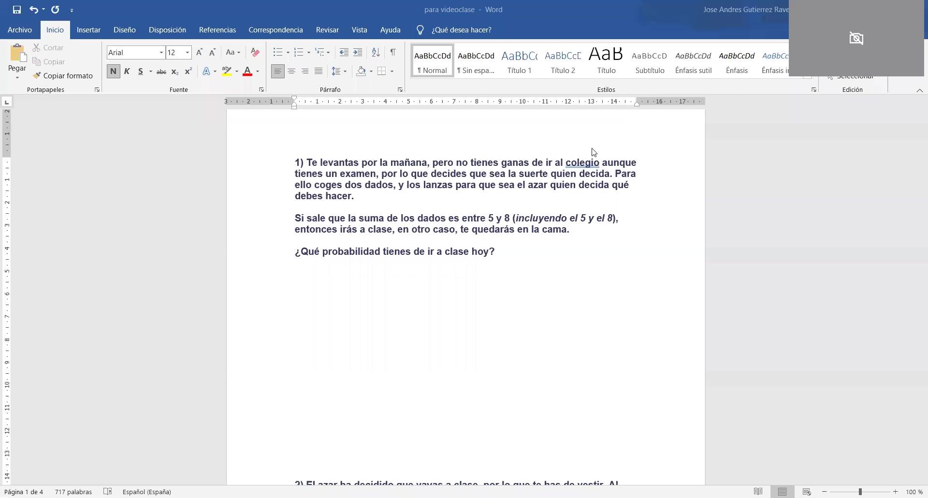Switch to the Insertar tab
This screenshot has height=498, width=928.
(88, 30)
